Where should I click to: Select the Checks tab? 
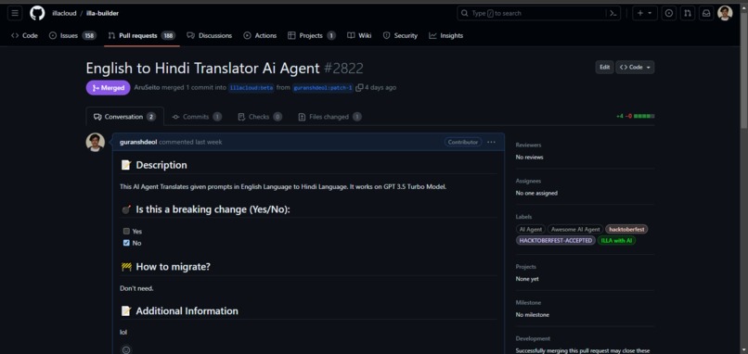(x=260, y=117)
